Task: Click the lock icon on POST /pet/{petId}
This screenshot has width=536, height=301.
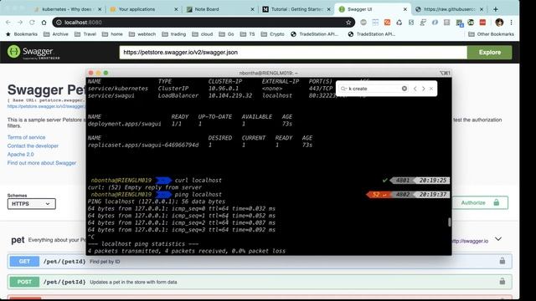Action: coord(502,282)
